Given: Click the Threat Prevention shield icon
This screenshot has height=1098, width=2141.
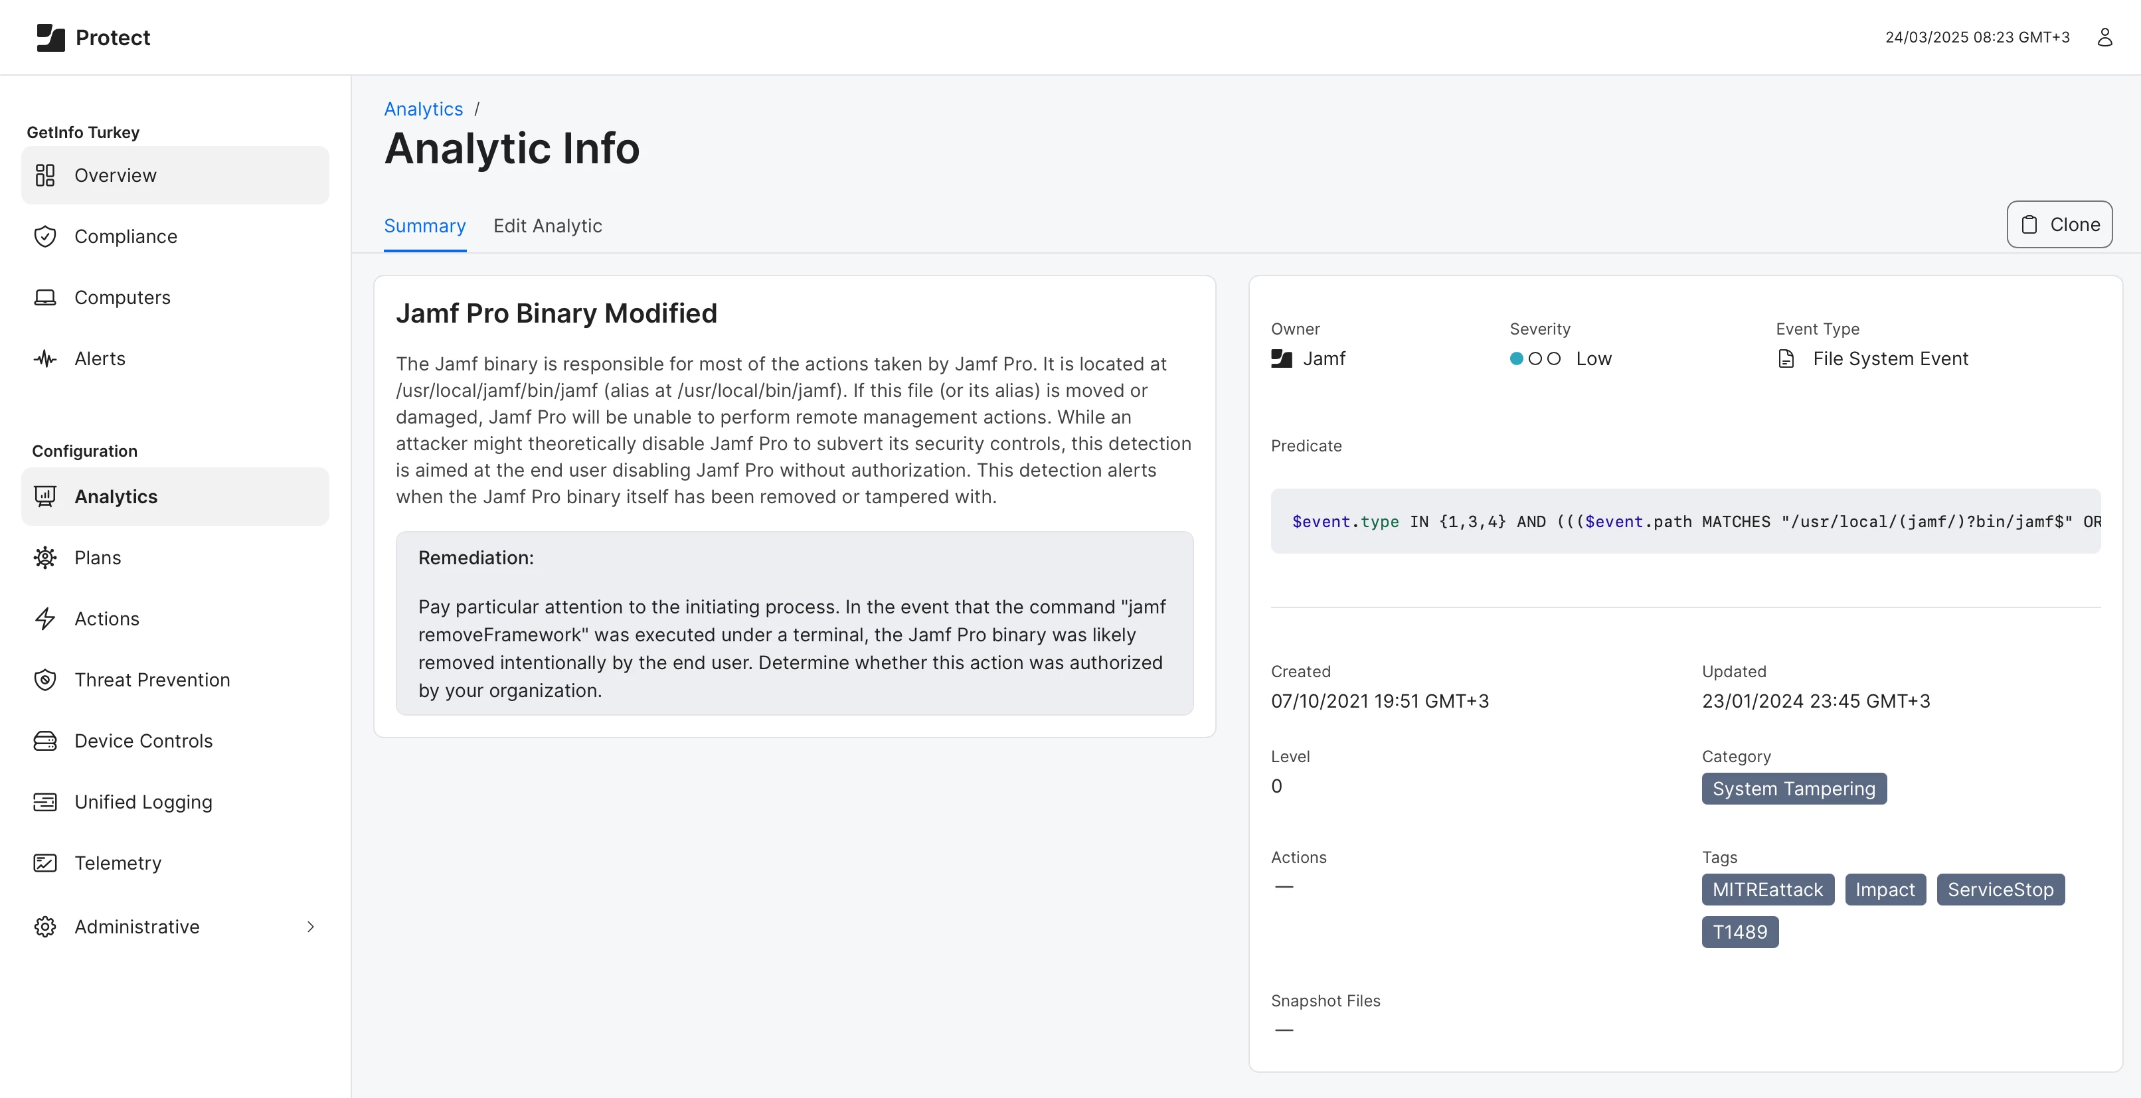Looking at the screenshot, I should point(45,679).
